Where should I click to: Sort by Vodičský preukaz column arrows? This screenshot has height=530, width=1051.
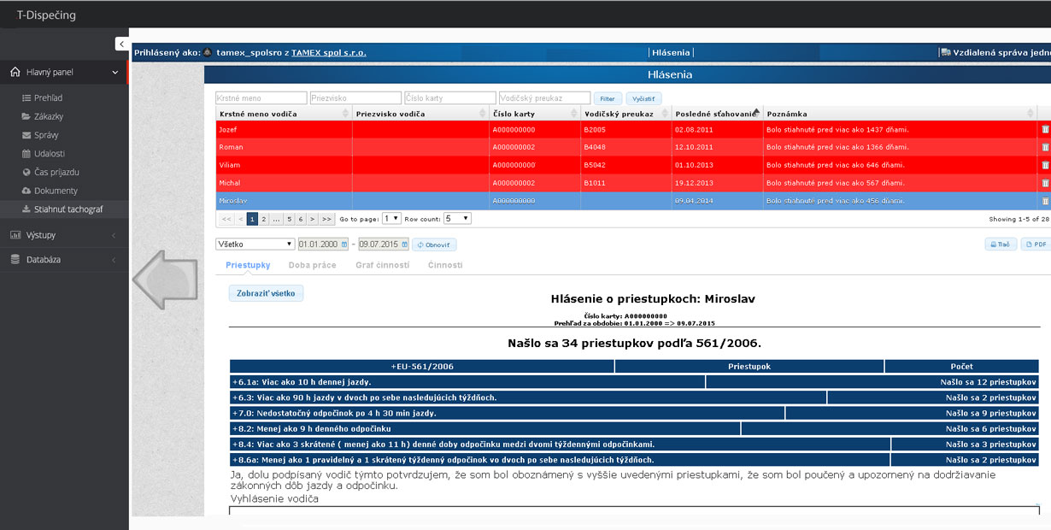(664, 114)
